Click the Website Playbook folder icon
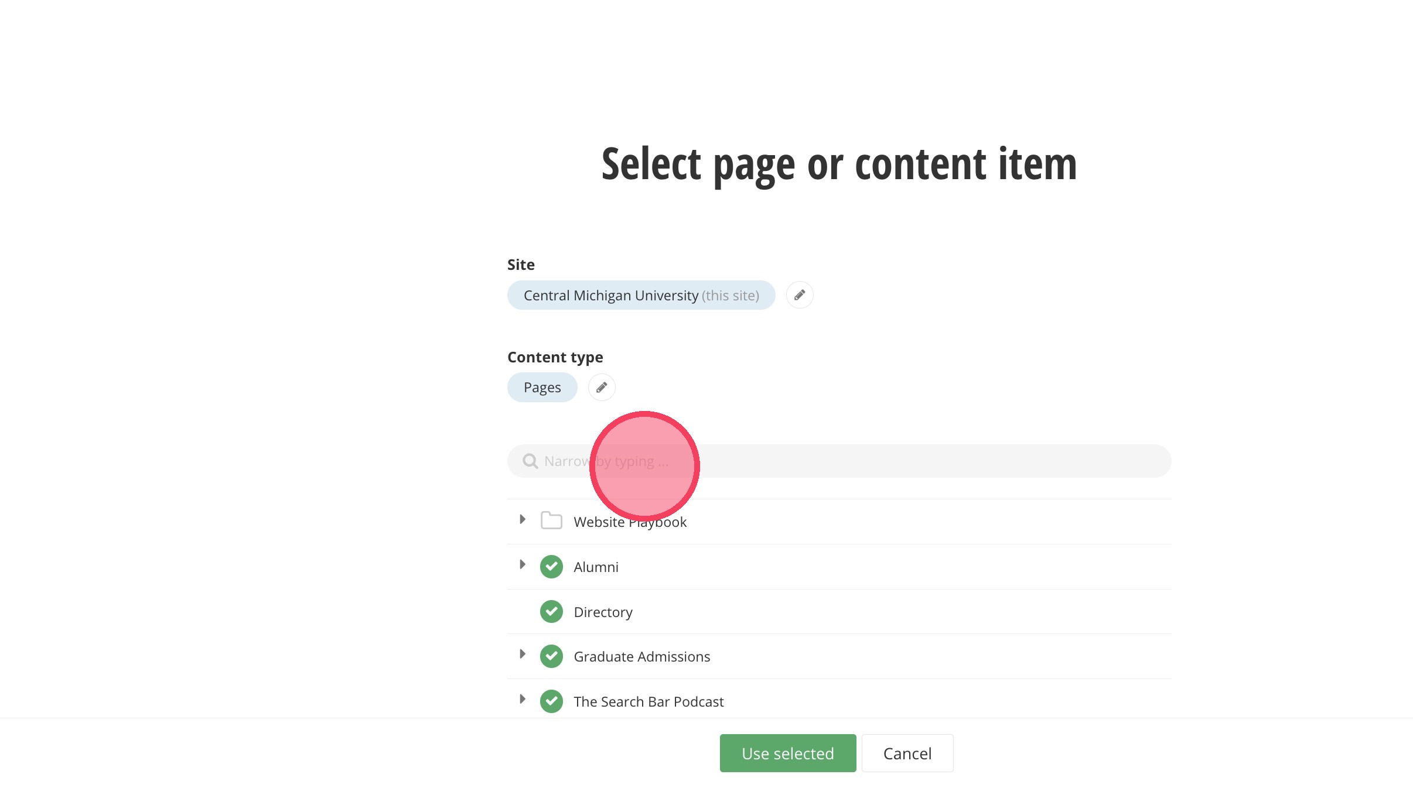Viewport: 1413px width, 788px height. [x=551, y=520]
